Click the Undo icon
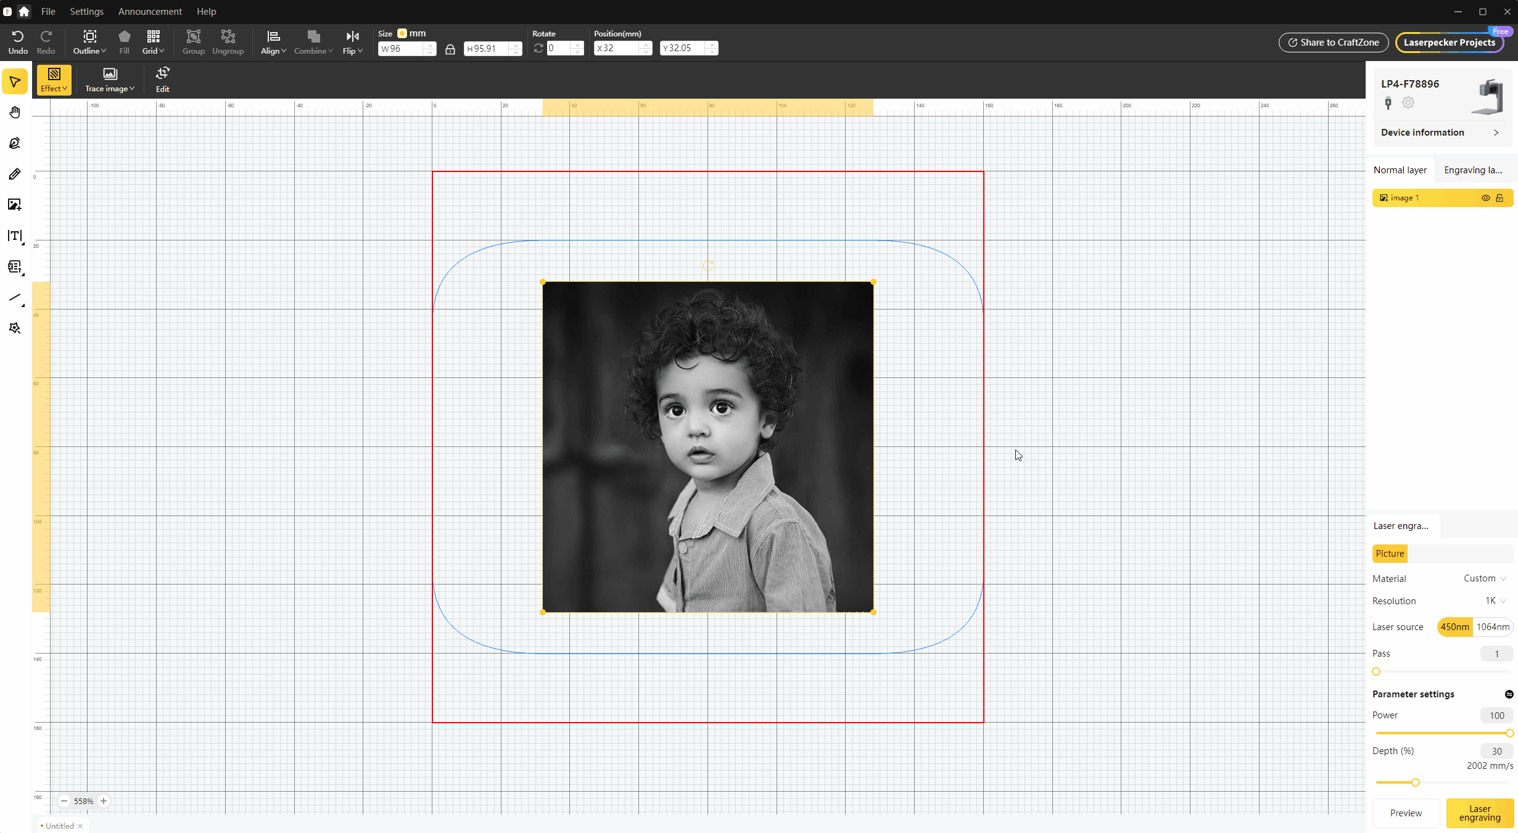The height and width of the screenshot is (833, 1518). coord(18,36)
